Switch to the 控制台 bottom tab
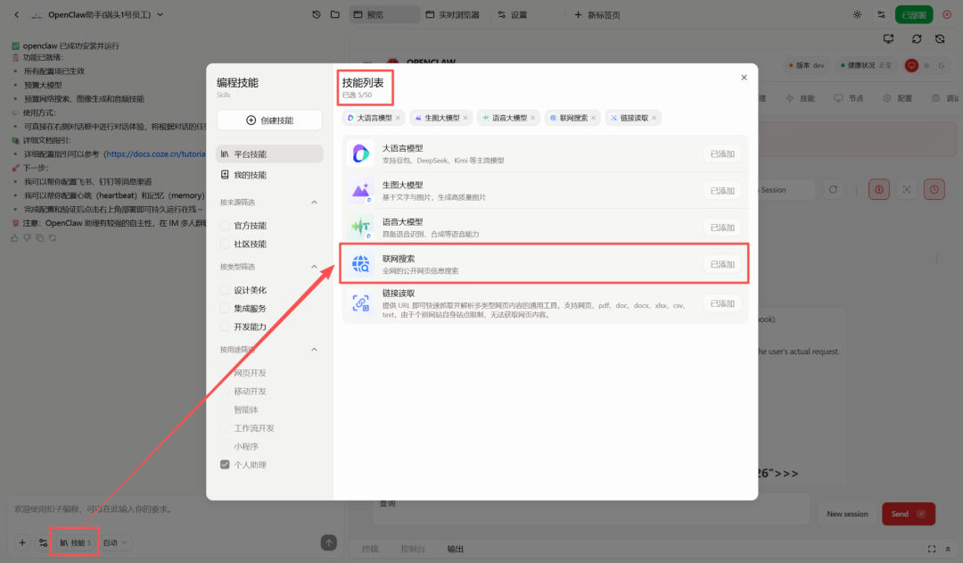Image resolution: width=963 pixels, height=563 pixels. (x=413, y=549)
